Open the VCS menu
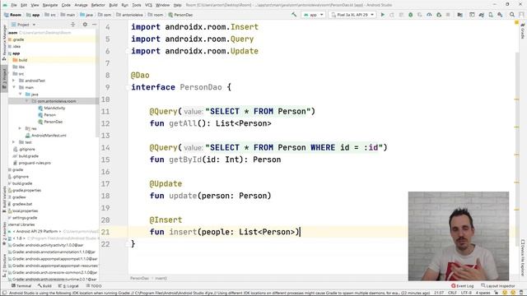The height and width of the screenshot is (296, 527). click(x=148, y=5)
